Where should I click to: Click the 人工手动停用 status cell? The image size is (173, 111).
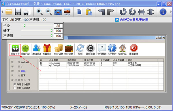tap(134, 65)
